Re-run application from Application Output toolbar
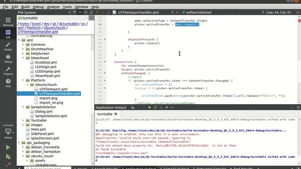 pos(150,108)
